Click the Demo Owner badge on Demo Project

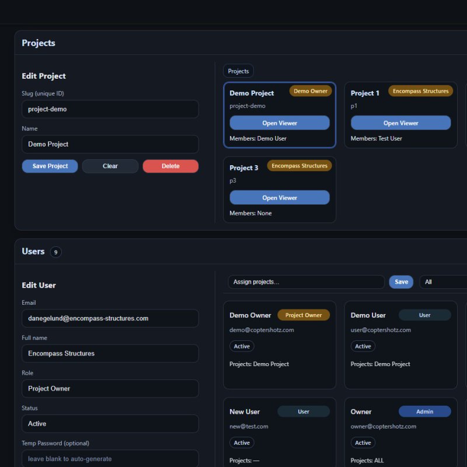pos(311,91)
